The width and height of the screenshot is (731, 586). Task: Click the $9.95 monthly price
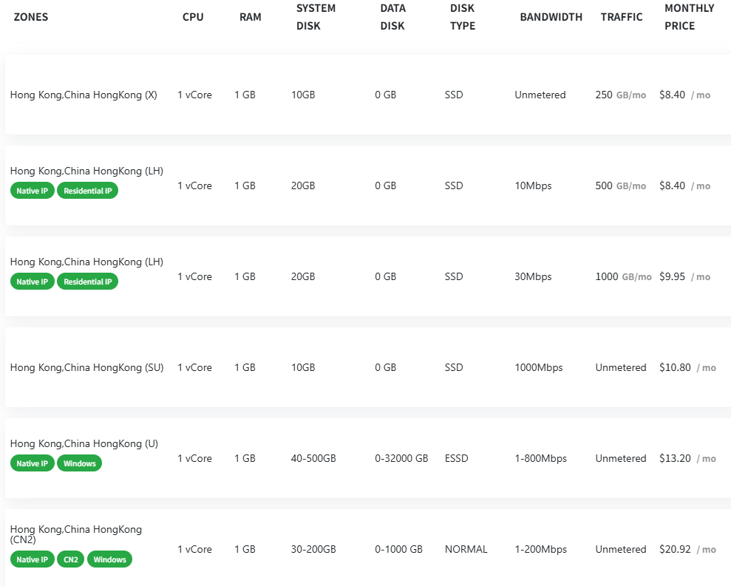(672, 276)
